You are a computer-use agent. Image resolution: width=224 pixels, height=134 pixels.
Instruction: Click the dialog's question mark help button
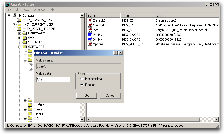pos(116,53)
